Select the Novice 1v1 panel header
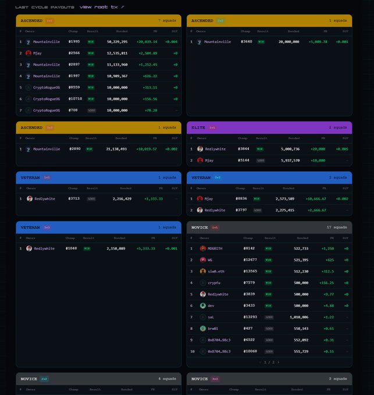374x395 pixels. point(269,228)
